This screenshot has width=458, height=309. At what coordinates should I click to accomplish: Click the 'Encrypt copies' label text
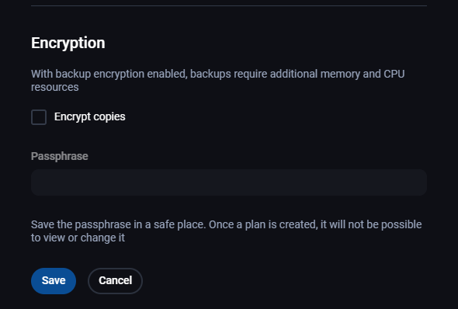click(x=90, y=116)
